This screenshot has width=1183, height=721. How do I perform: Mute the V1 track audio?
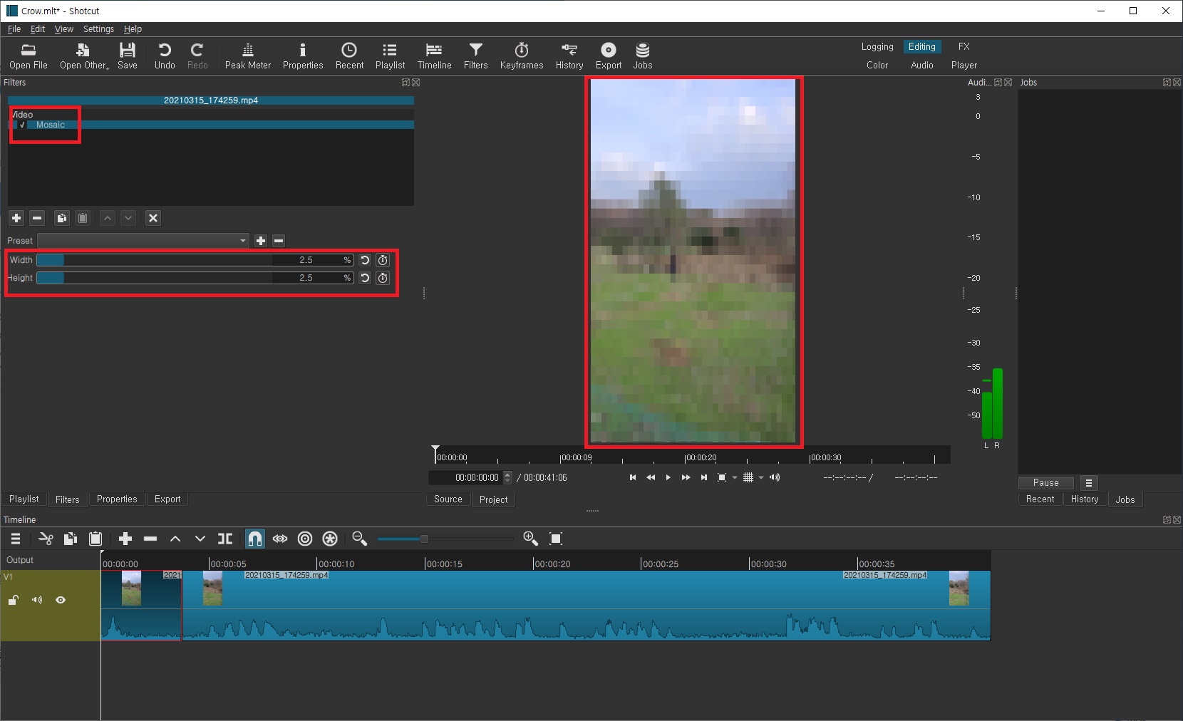(37, 600)
